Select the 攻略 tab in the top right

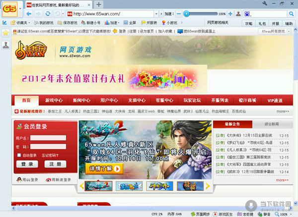[x=249, y=23]
